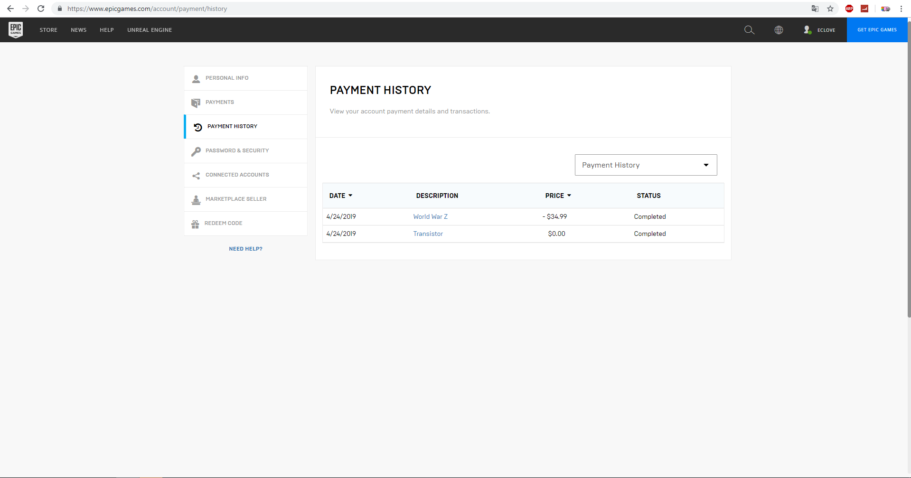Go to Connected Accounts section
Viewport: 911px width, 478px height.
point(245,175)
